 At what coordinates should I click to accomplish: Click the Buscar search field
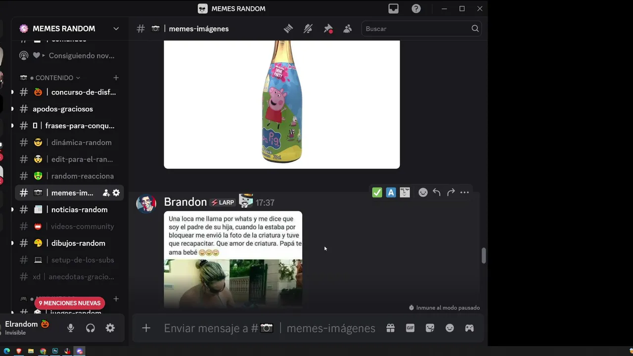coord(421,29)
